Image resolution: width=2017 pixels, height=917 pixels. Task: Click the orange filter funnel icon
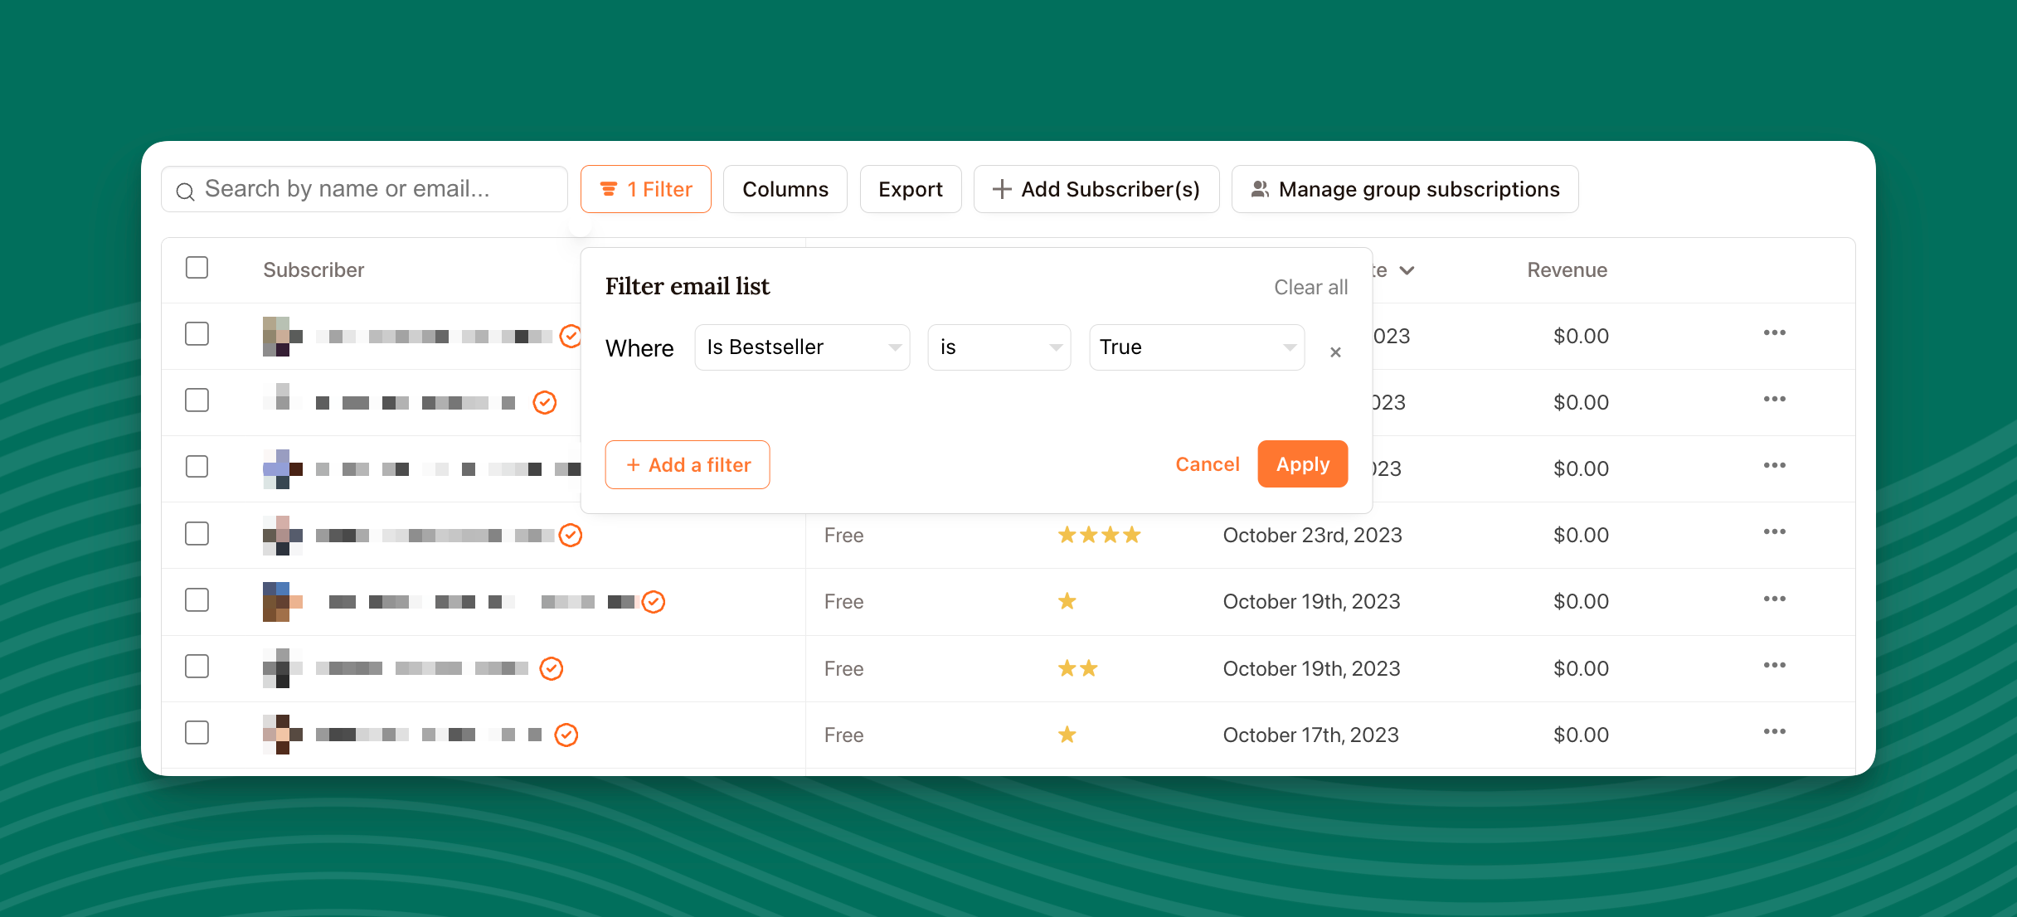[609, 189]
